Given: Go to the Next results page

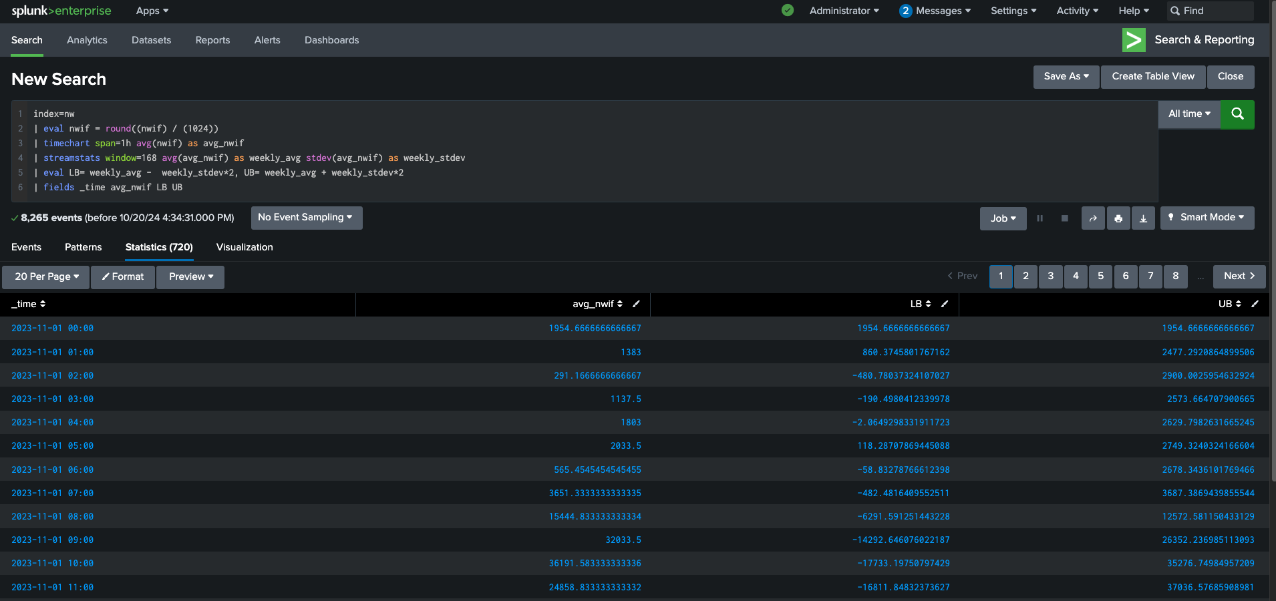Looking at the screenshot, I should 1239,276.
